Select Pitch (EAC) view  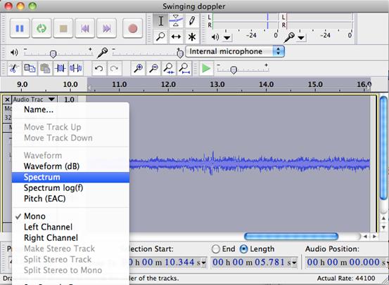pos(70,199)
